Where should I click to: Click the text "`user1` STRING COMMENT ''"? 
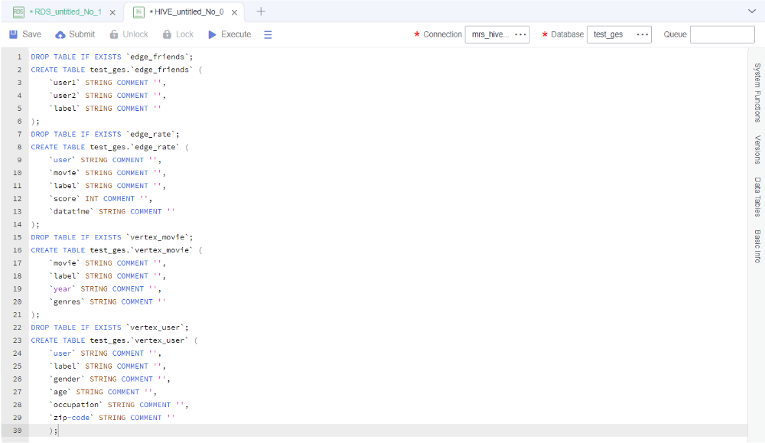105,83
